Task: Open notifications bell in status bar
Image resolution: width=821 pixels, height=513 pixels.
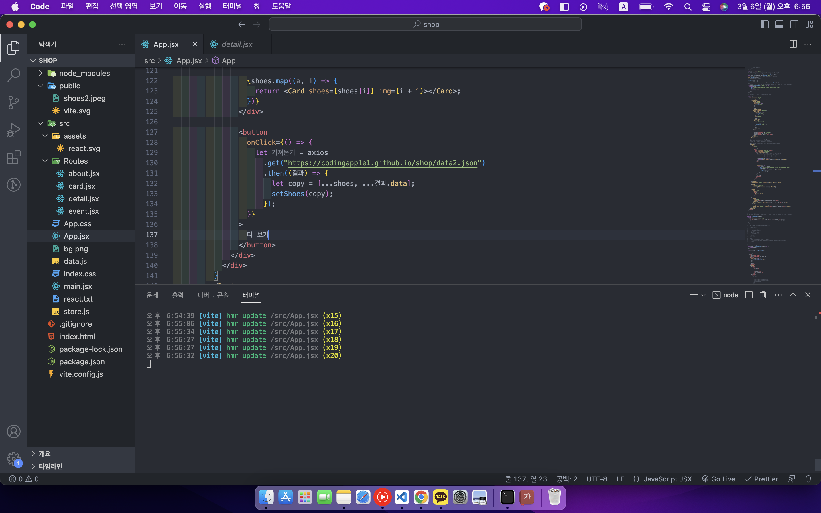Action: (x=808, y=479)
